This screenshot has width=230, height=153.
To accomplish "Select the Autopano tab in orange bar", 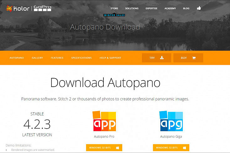I will click(17, 58).
